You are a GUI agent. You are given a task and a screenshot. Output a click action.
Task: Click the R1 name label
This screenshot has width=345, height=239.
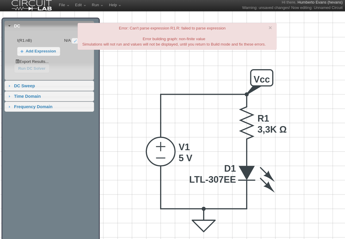263,119
